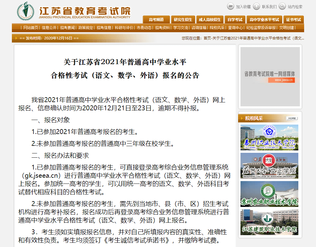Switch to the 研究生招生 tab
This screenshot has width=316, height=247.
(183, 19)
